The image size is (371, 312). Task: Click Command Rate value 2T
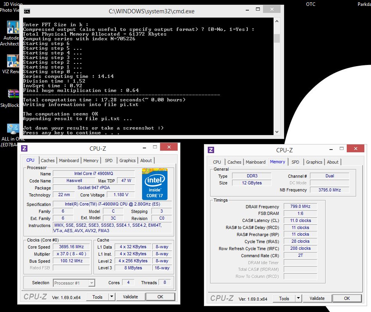[x=300, y=255]
